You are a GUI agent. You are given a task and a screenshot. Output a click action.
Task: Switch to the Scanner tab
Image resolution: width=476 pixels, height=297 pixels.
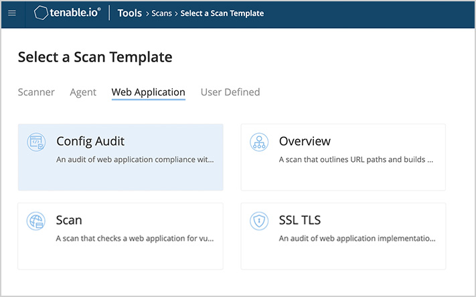pyautogui.click(x=36, y=92)
